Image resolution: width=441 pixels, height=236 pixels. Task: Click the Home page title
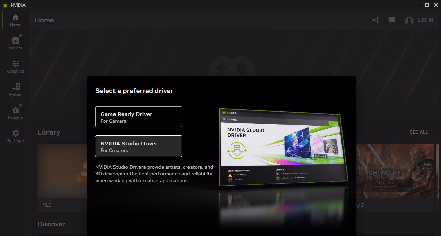click(x=44, y=20)
